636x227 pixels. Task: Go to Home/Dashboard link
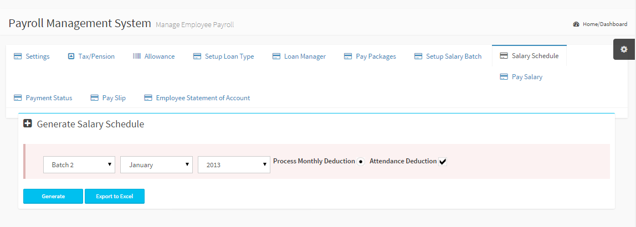point(605,24)
